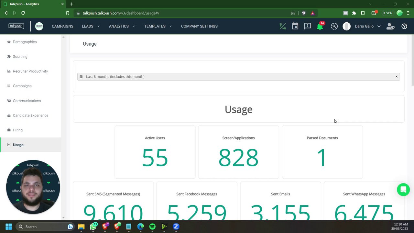The width and height of the screenshot is (414, 233).
Task: Open File Explorer from taskbar
Action: coord(81,227)
